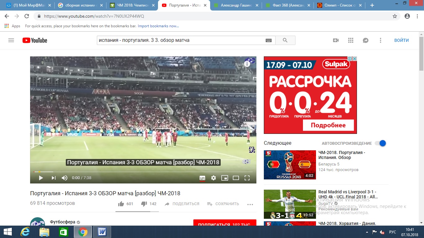Switch to the сборная испании Google tab
This screenshot has width=424, height=238.
80,5
